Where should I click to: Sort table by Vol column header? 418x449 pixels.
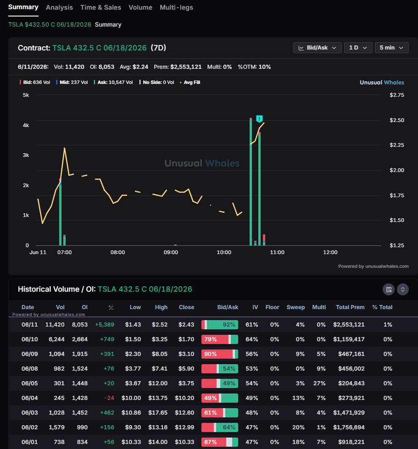(x=60, y=307)
